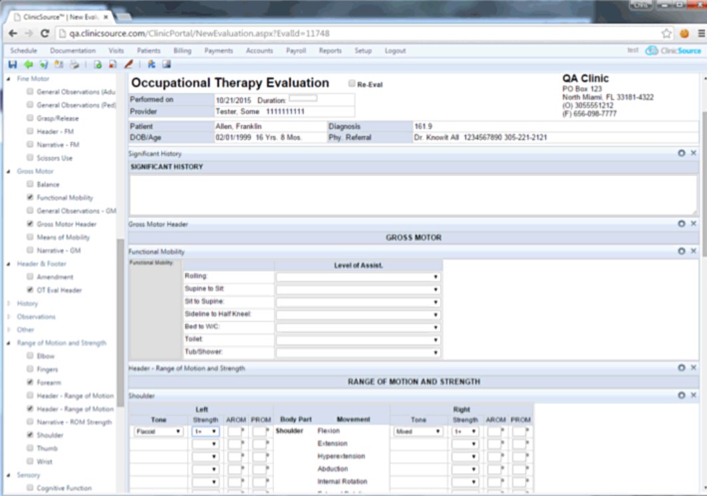Open gear for Header - Range of Motion section

[x=681, y=368]
